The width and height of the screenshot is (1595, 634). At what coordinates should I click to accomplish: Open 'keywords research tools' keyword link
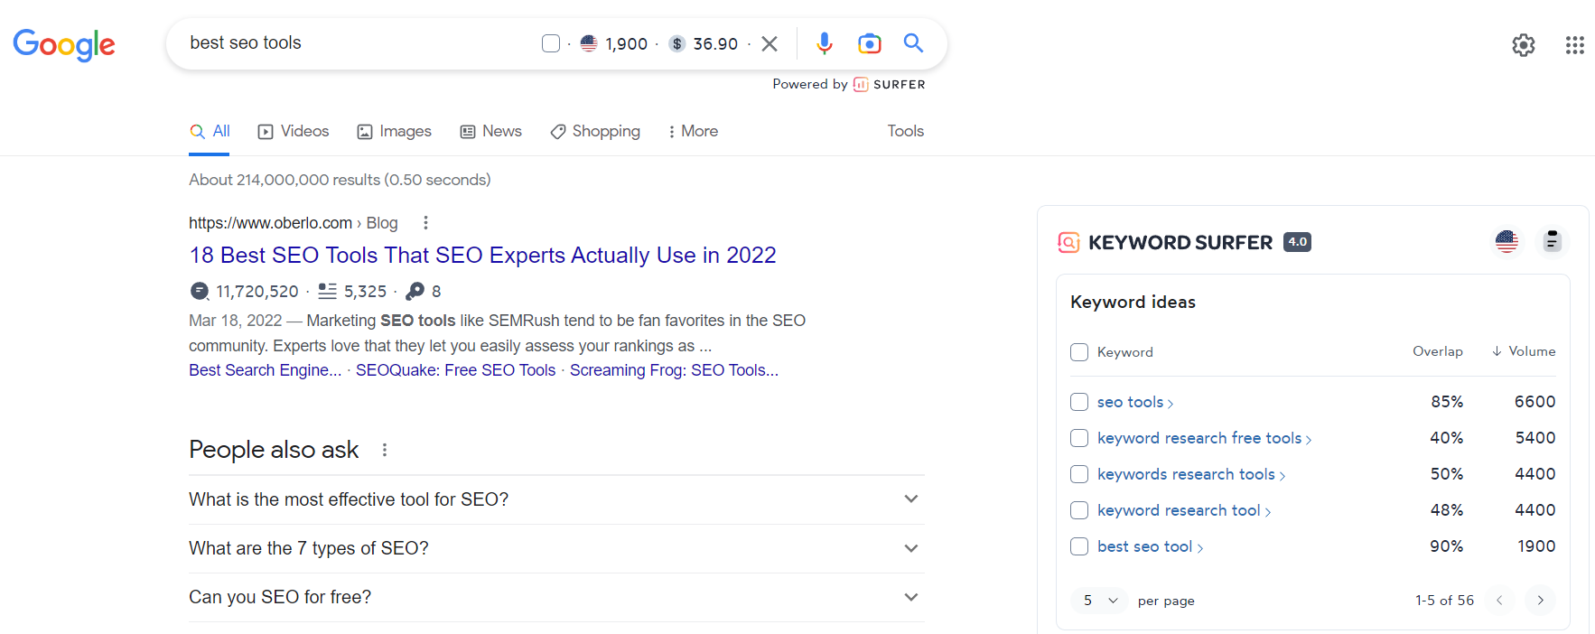click(1191, 474)
